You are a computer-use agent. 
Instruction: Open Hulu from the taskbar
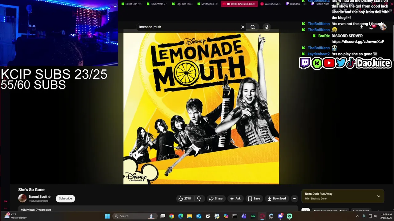(253, 216)
